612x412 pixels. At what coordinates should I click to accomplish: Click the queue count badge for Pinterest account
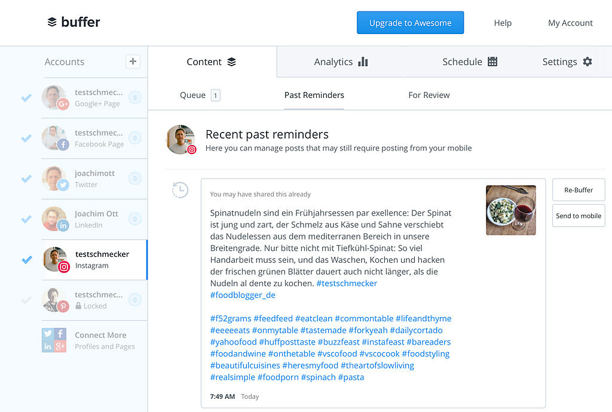pyautogui.click(x=135, y=300)
